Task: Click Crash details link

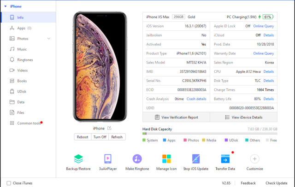Action: click(196, 99)
